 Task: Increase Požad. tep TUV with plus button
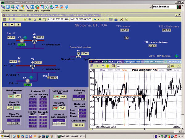(79, 99)
